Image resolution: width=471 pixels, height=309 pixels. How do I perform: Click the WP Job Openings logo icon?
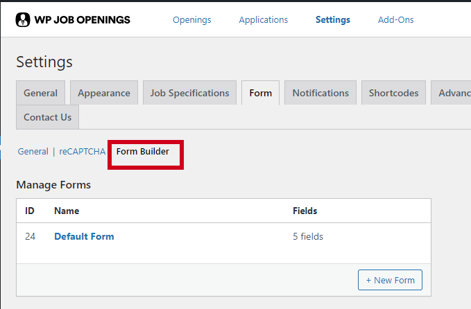(23, 20)
